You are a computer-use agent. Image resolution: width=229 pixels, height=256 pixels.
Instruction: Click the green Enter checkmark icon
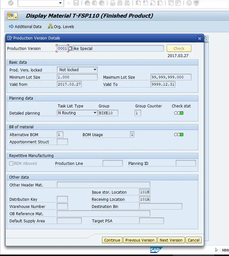coord(11,3)
